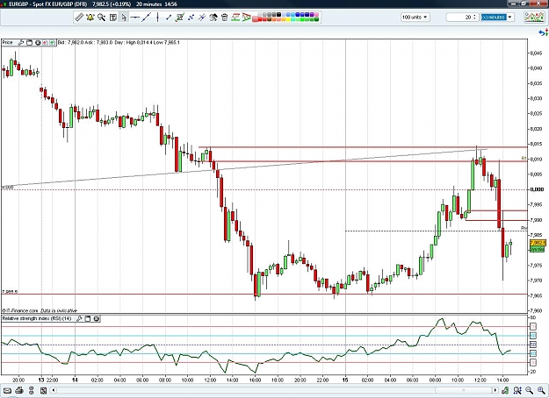This screenshot has width=549, height=398.
Task: Click the printer icon at bottom left
Action: pos(19,390)
